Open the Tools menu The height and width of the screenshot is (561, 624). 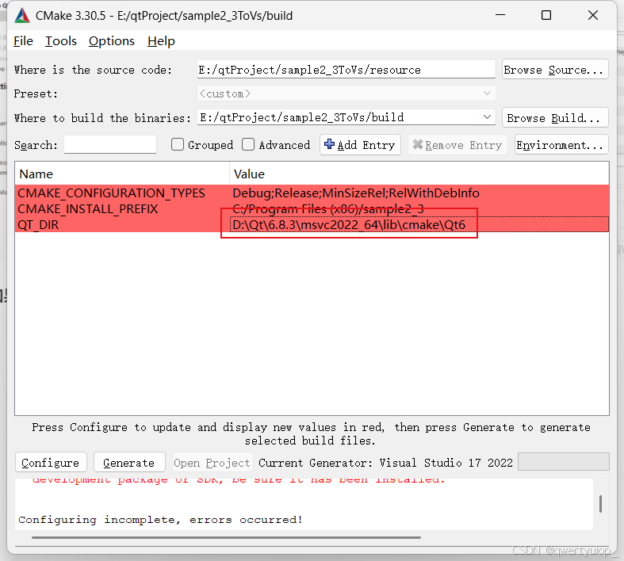[x=60, y=41]
